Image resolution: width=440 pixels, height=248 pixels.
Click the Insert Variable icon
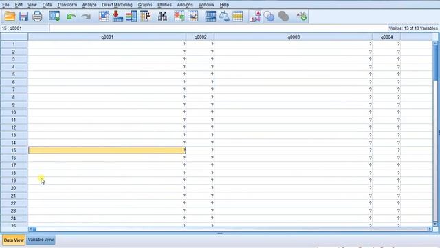click(193, 17)
